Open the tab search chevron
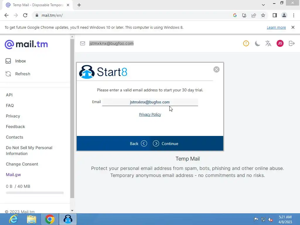Screen dimensions: 300x225 coord(263,5)
